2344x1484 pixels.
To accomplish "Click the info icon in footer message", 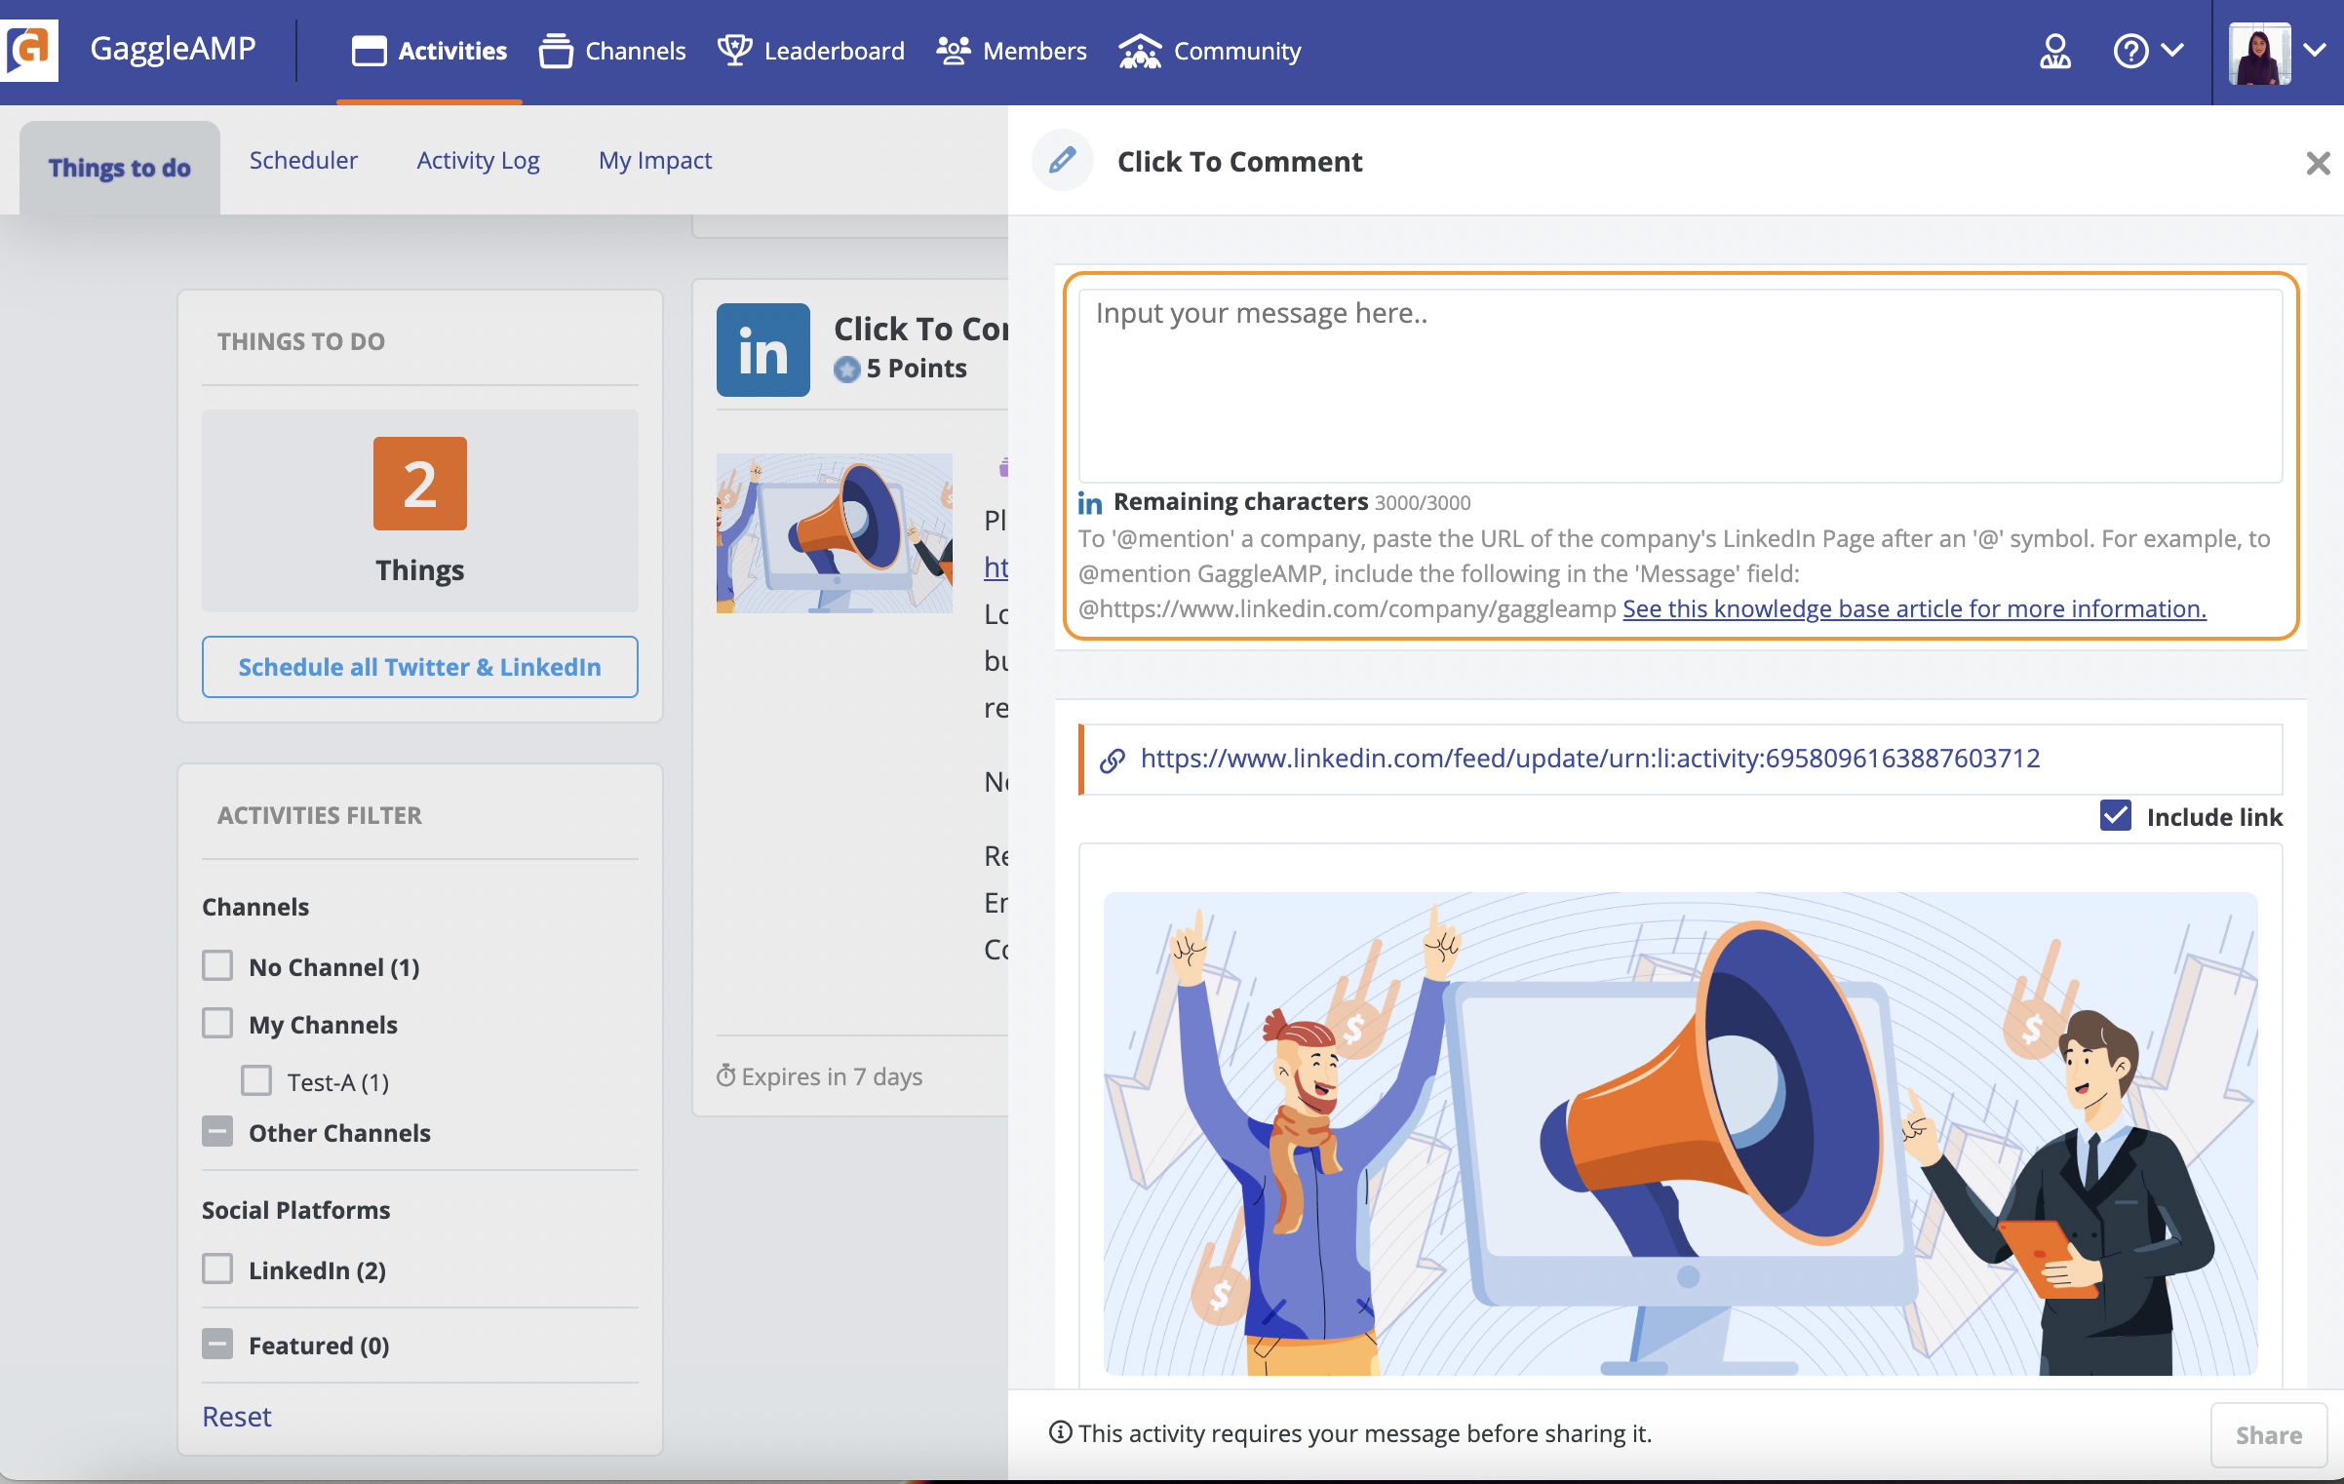I will [x=1060, y=1432].
